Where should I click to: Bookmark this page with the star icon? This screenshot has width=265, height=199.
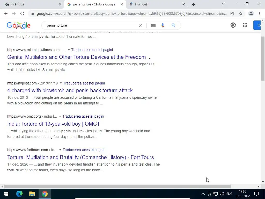pos(241,13)
